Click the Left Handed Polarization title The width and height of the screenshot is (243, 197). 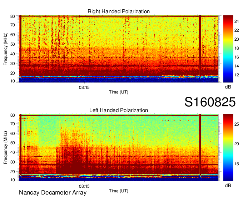pyautogui.click(x=119, y=110)
